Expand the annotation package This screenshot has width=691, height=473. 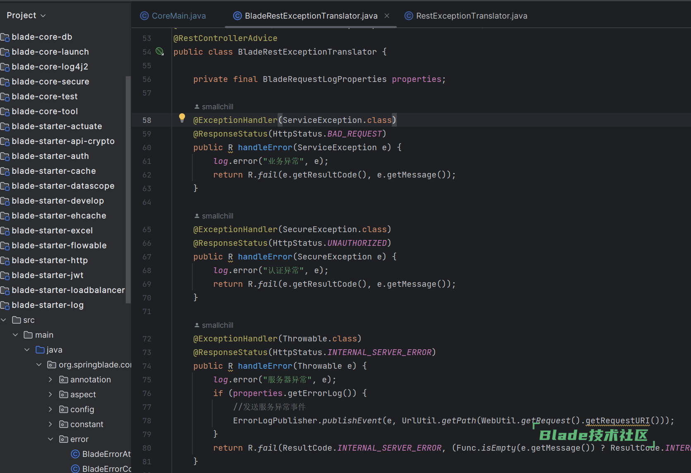pyautogui.click(x=50, y=379)
